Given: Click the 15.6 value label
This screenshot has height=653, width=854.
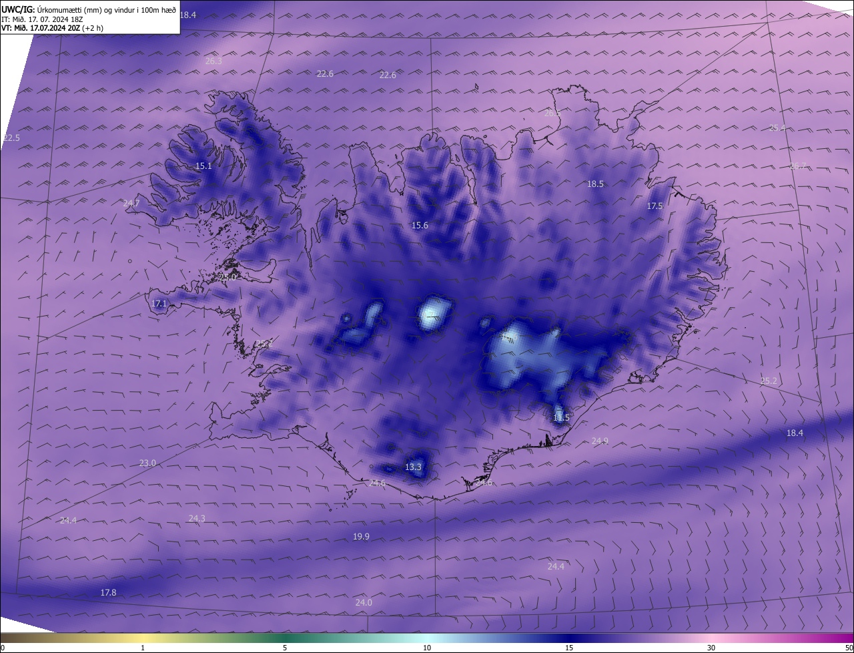Looking at the screenshot, I should 420,225.
